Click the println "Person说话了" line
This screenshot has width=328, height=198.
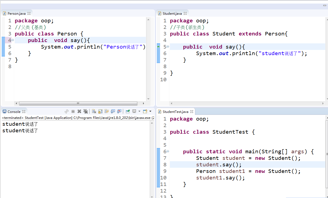click(93, 47)
